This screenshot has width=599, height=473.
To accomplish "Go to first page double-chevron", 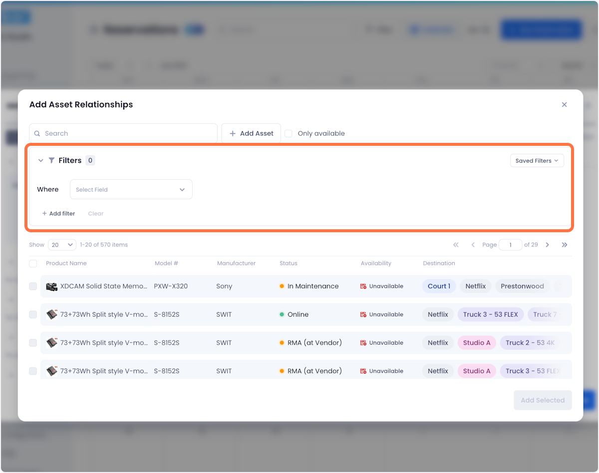I will tap(456, 245).
